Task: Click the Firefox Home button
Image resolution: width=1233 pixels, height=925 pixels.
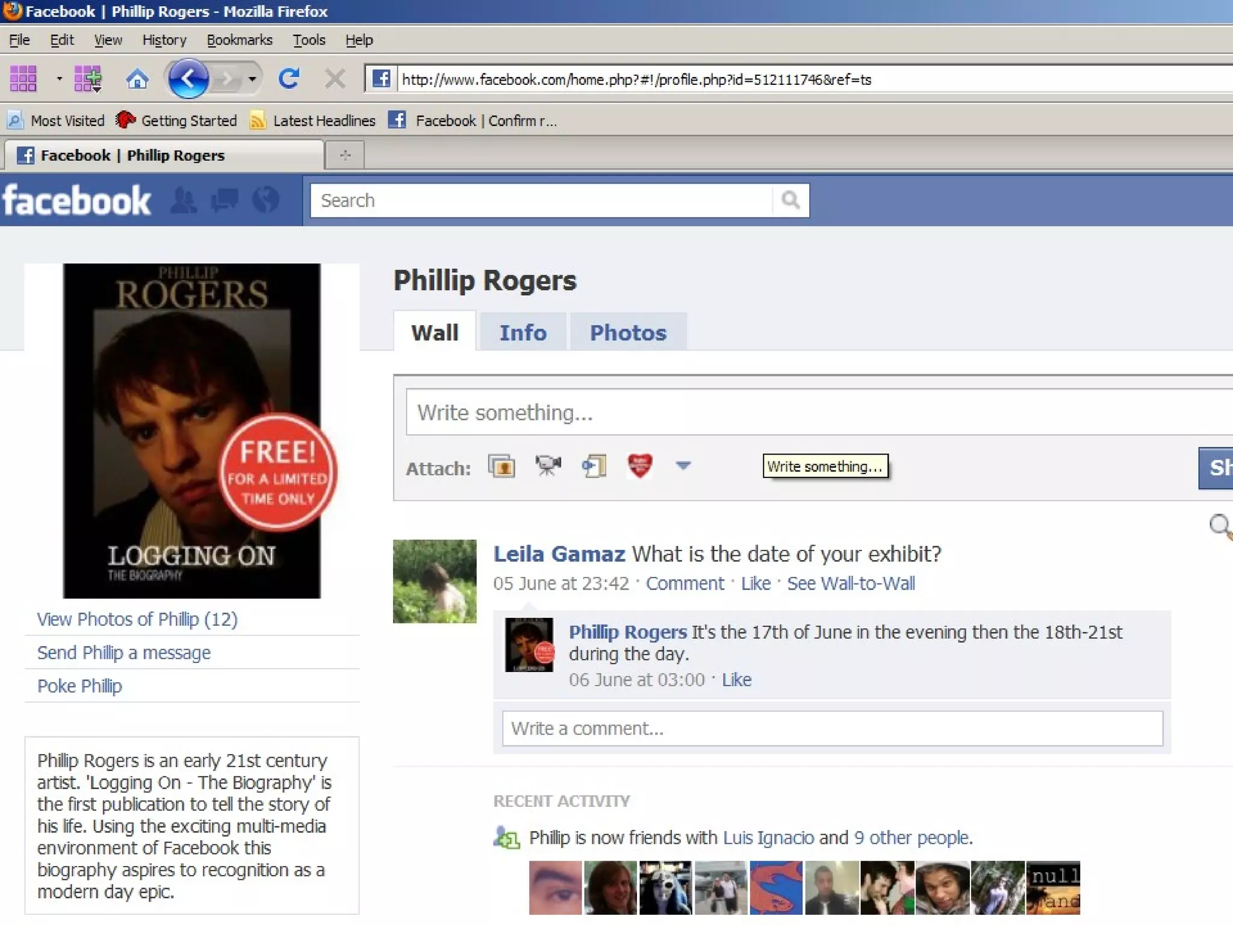Action: click(x=137, y=79)
